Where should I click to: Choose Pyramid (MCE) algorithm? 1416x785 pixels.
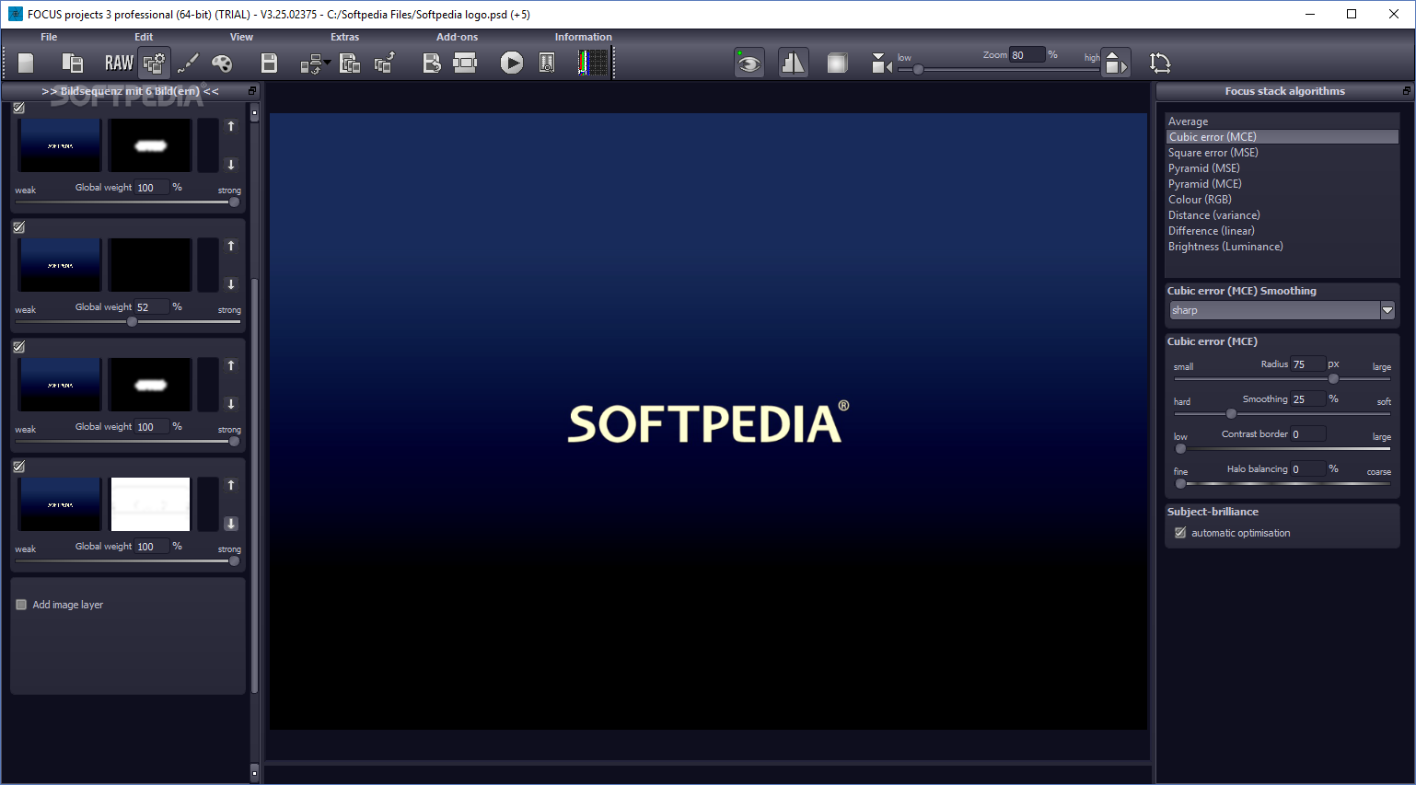point(1282,184)
